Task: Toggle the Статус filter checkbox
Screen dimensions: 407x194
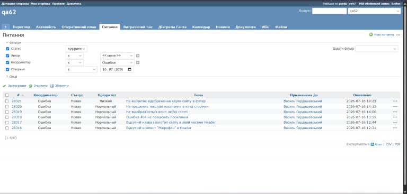Action: (7, 49)
